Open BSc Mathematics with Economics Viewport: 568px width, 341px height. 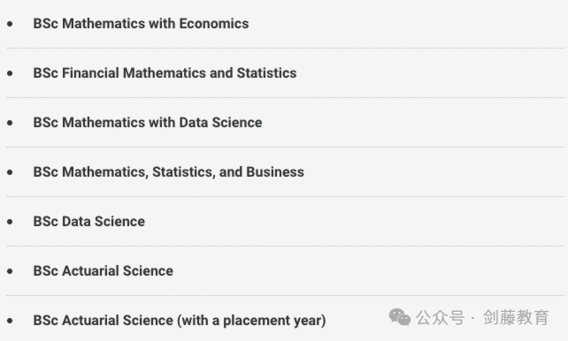click(x=141, y=24)
